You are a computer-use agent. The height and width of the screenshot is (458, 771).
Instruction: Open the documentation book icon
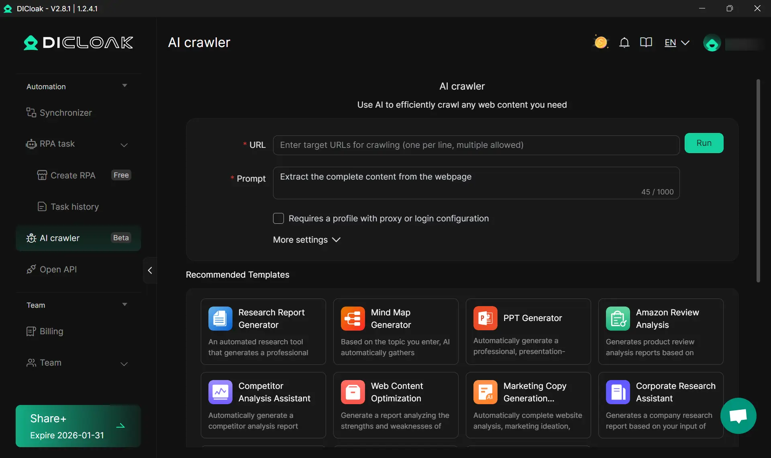pos(646,43)
